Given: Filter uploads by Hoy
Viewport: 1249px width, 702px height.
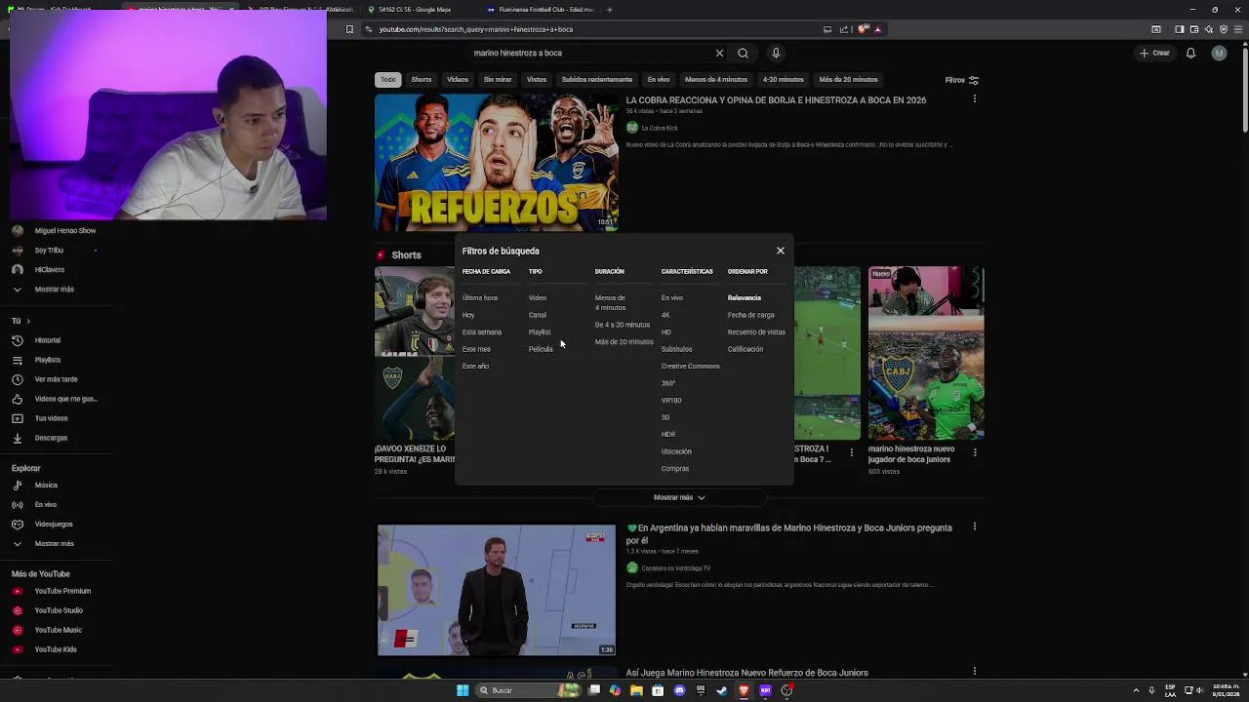Looking at the screenshot, I should point(468,315).
